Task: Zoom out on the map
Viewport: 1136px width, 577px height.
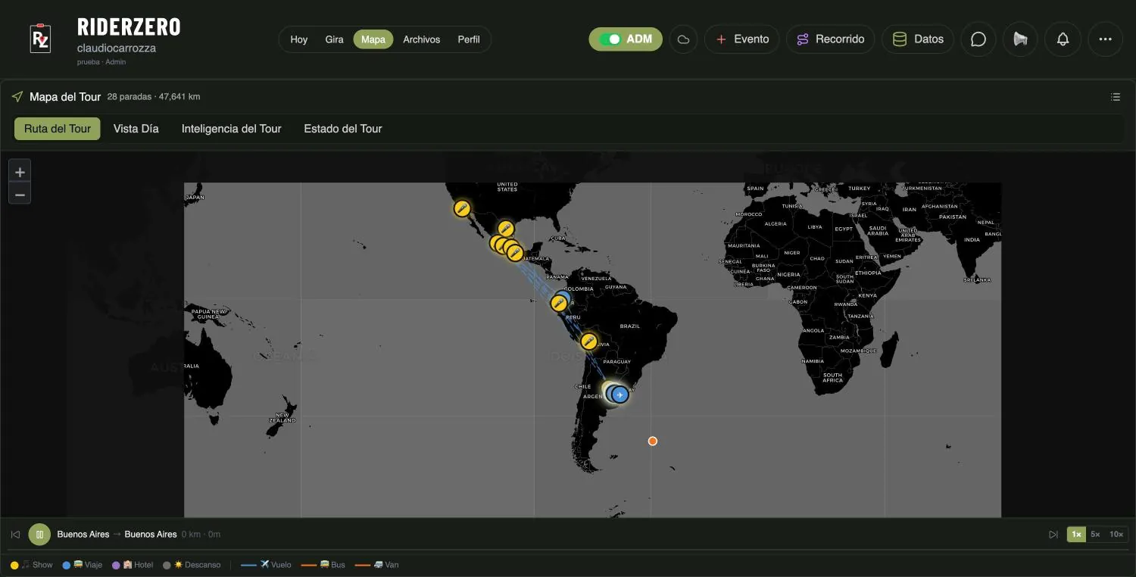Action: 20,194
